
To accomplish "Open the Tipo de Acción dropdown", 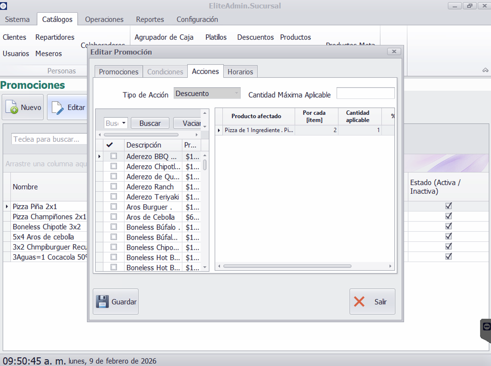I will click(237, 94).
